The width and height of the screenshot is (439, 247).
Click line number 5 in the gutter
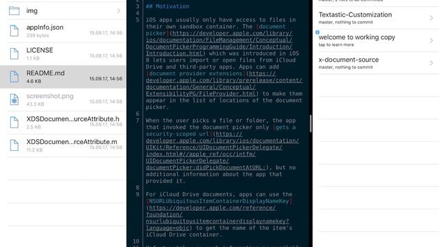click(137, 20)
